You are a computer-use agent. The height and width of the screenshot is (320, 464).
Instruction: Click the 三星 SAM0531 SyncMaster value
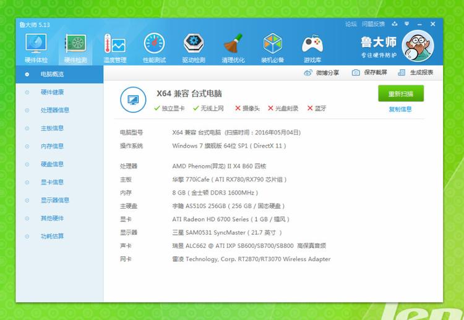227,232
